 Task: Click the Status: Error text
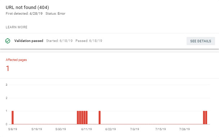[x=55, y=14]
